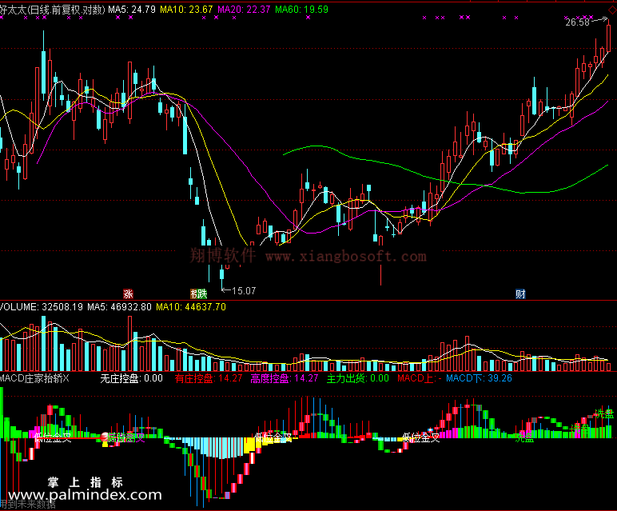Click the MACD上 label
Image resolution: width=617 pixels, height=511 pixels.
click(420, 378)
